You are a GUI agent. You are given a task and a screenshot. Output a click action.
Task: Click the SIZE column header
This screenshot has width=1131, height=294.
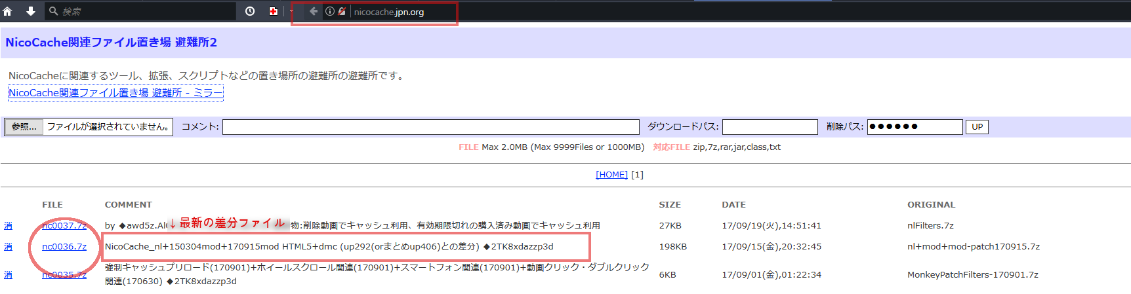670,204
